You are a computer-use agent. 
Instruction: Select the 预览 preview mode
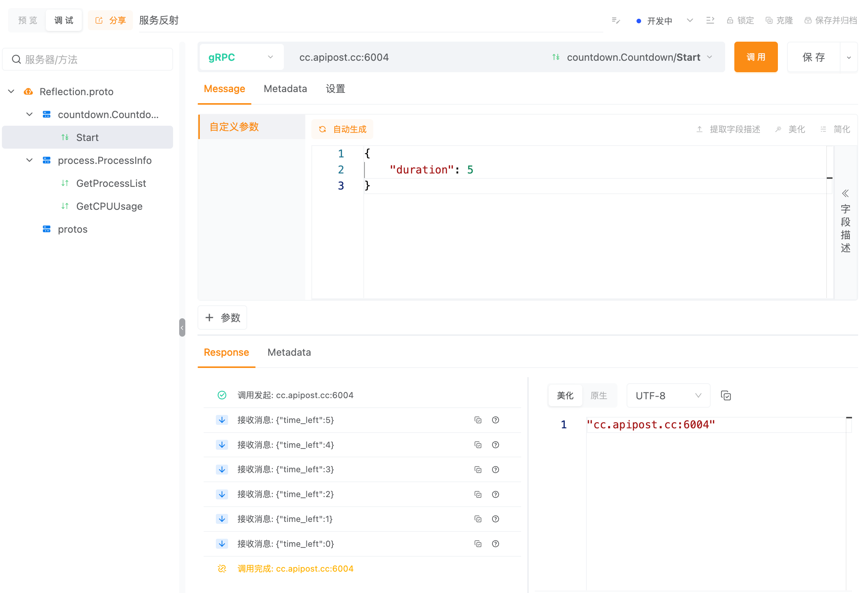tap(26, 20)
